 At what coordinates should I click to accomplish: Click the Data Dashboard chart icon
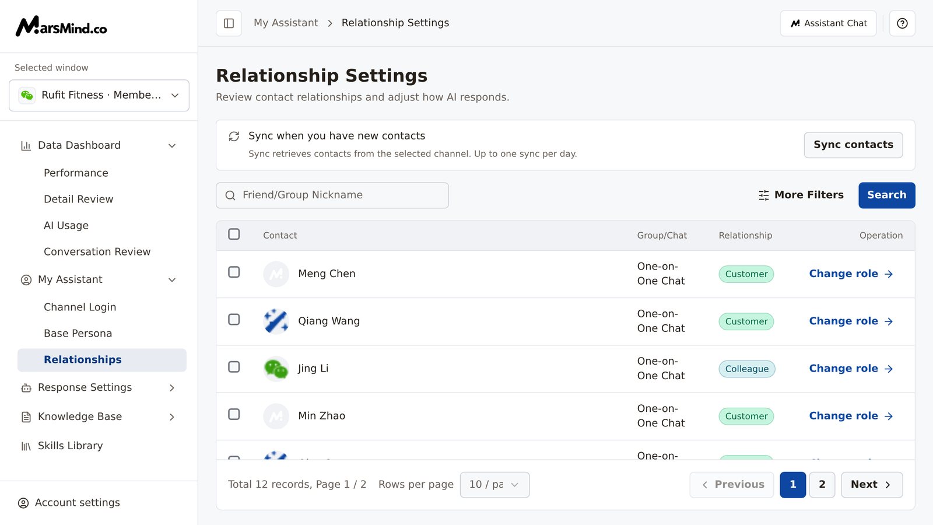[26, 146]
